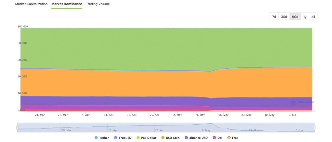Click the 9. May point in navigator

[206, 130]
